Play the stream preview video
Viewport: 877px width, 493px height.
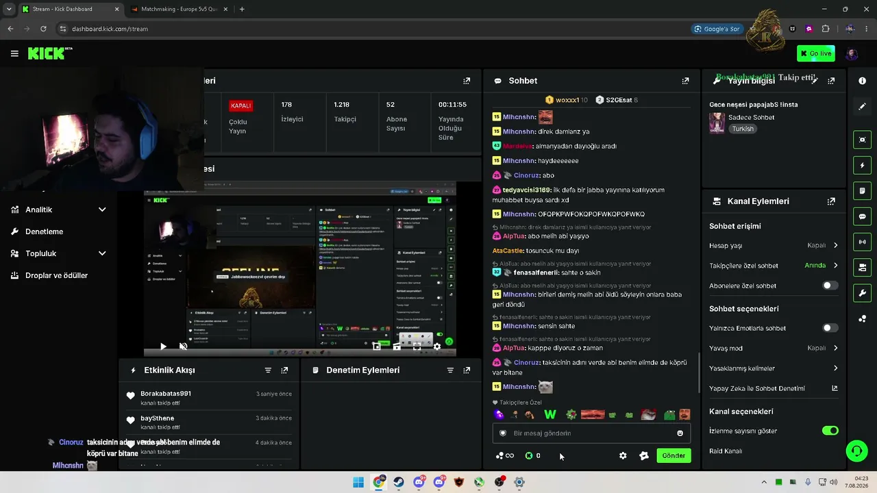[163, 346]
